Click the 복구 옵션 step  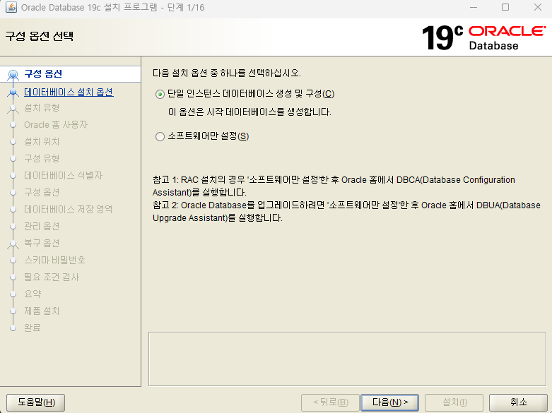click(x=42, y=243)
